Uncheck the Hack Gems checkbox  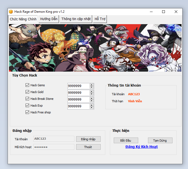[27, 85]
